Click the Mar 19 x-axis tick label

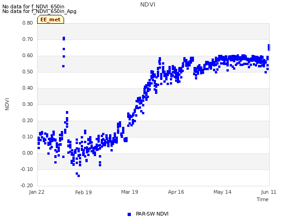click(129, 192)
